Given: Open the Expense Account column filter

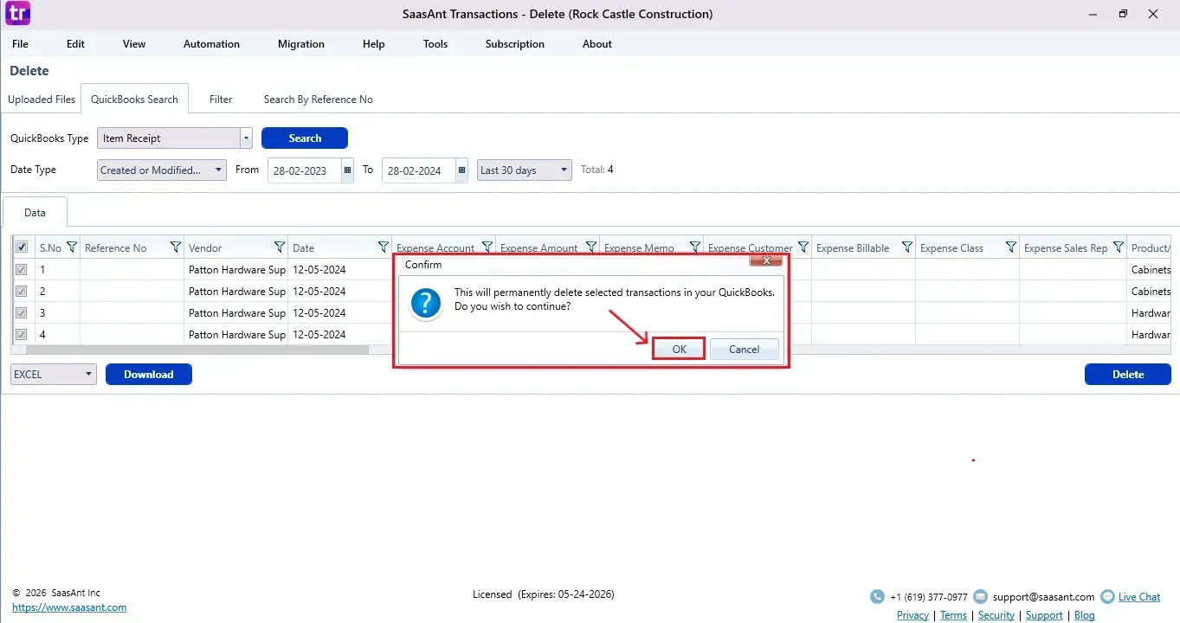Looking at the screenshot, I should click(x=487, y=247).
